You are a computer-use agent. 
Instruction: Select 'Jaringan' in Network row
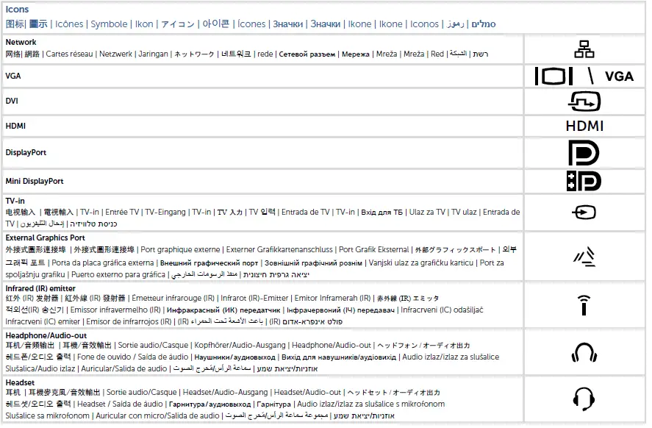154,54
